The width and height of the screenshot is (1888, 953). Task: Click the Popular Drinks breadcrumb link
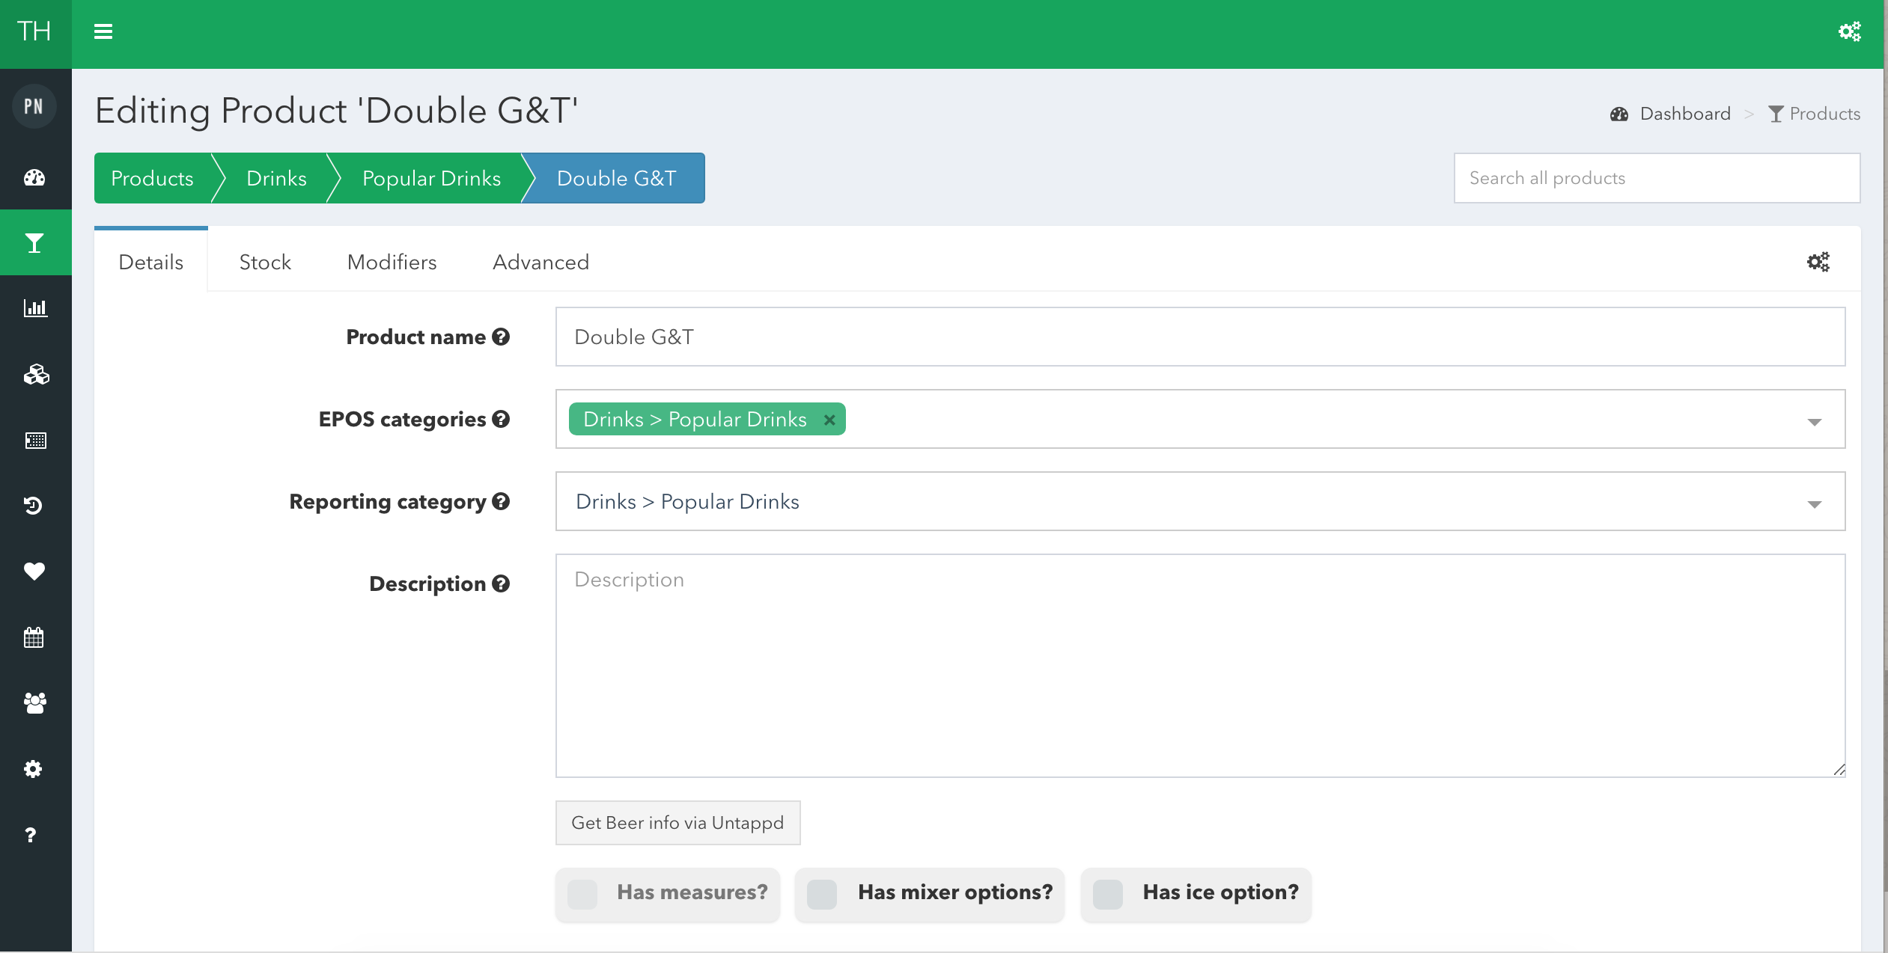[x=431, y=178]
